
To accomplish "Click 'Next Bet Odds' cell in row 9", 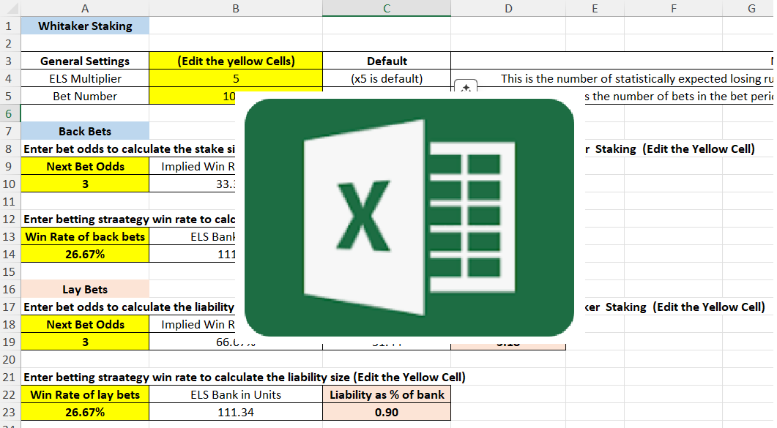I will click(x=85, y=166).
